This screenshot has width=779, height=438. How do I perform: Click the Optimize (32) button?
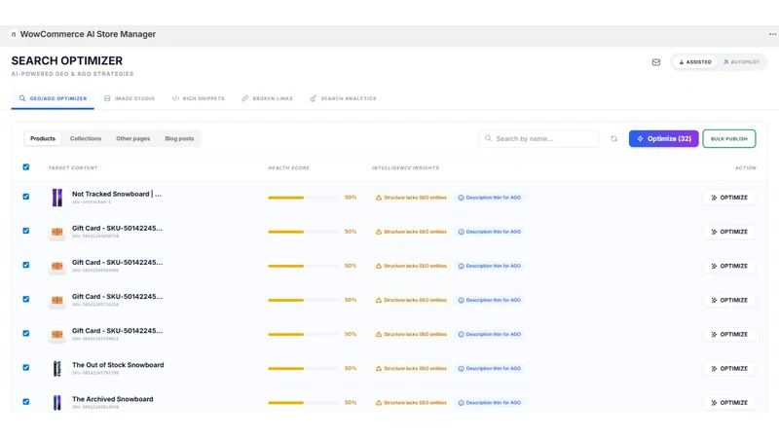pyautogui.click(x=663, y=138)
